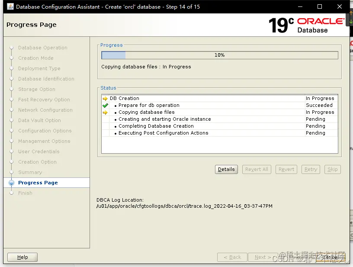Click Copying database files status row
Image resolution: width=353 pixels, height=267 pixels.
click(220, 112)
